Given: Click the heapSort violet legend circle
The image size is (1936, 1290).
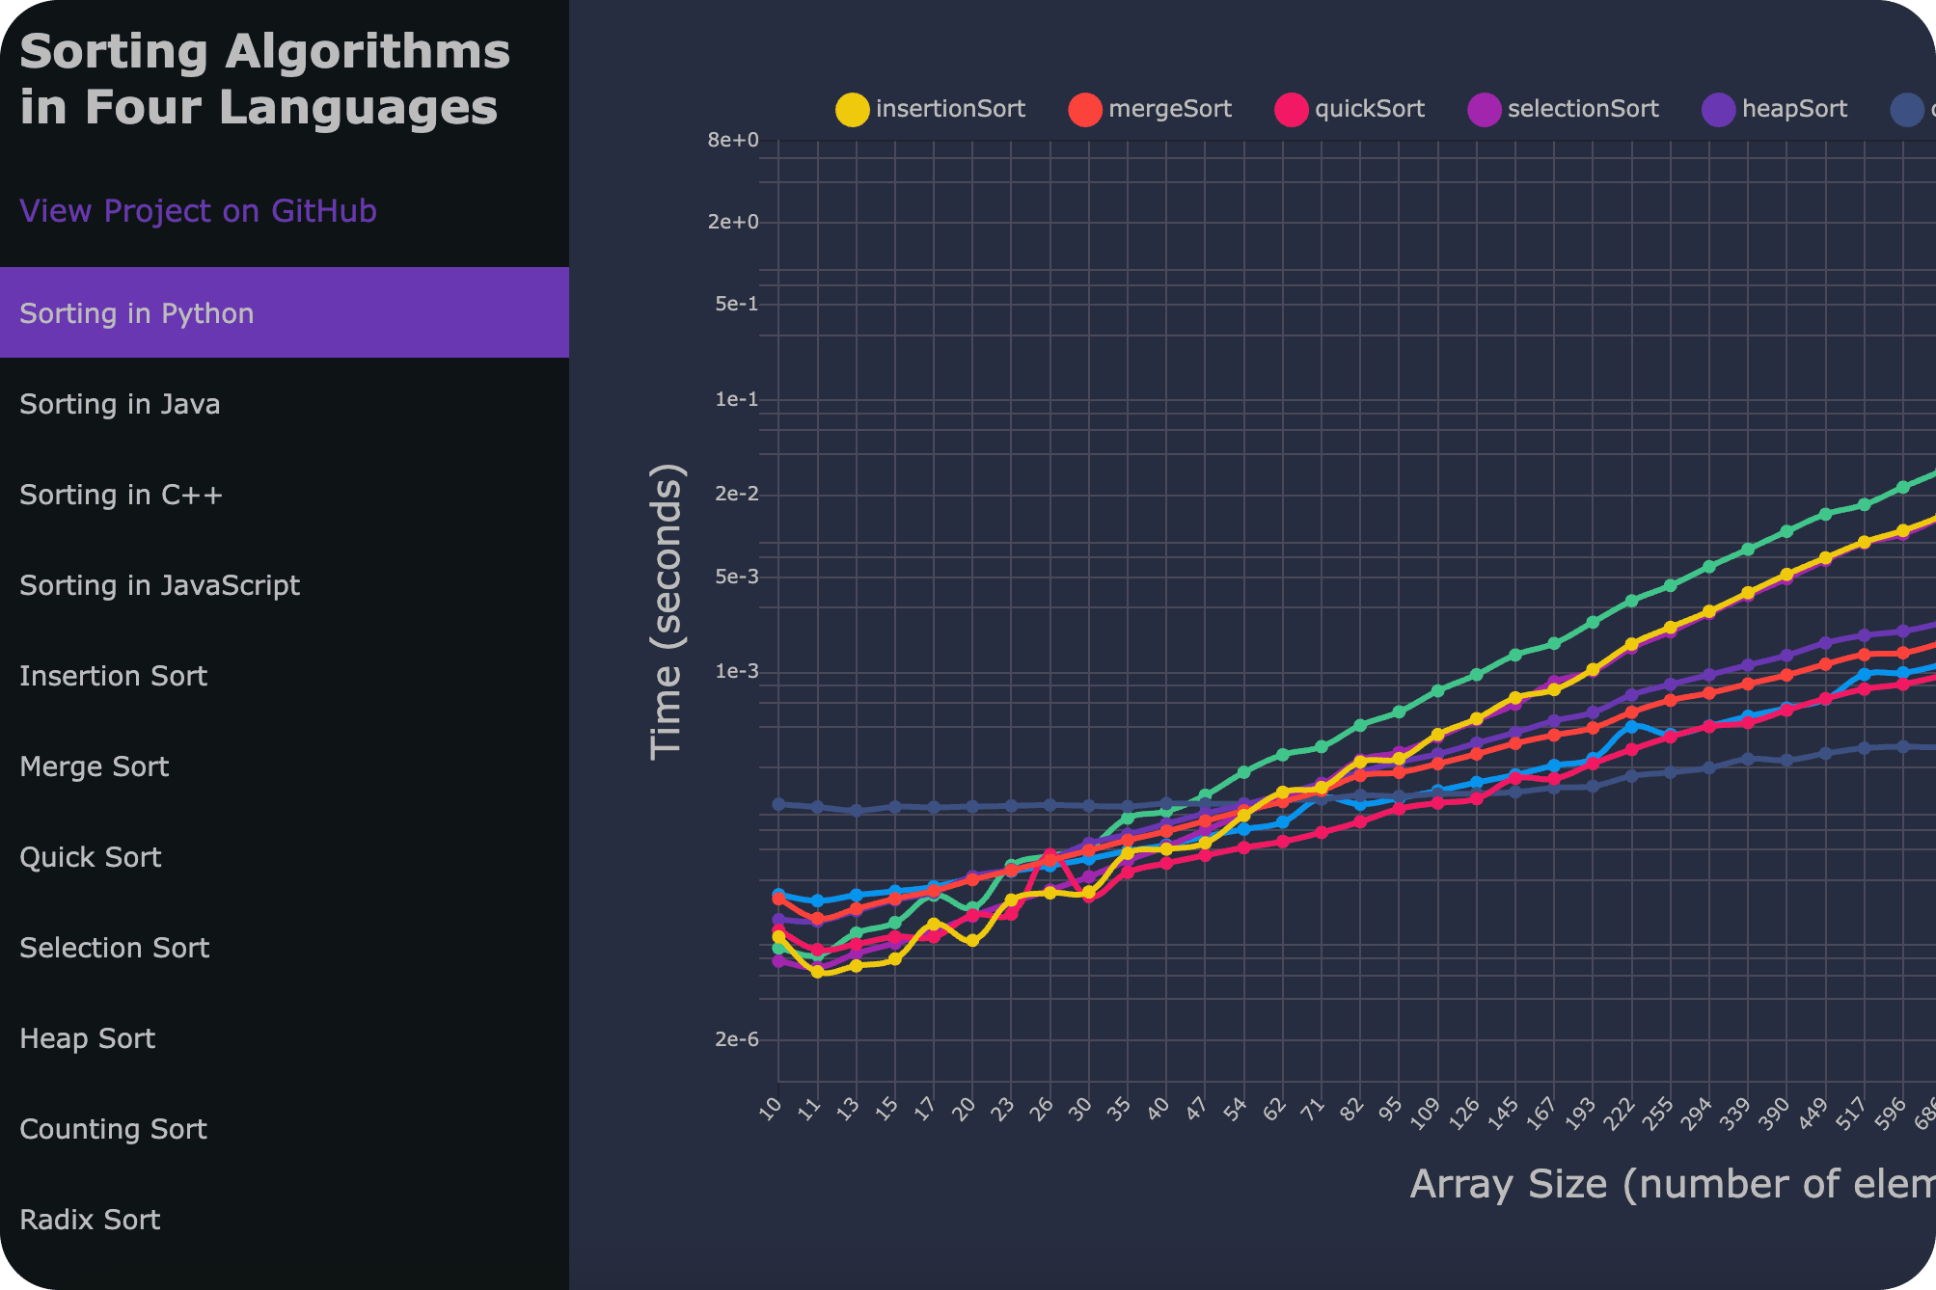Looking at the screenshot, I should [x=1718, y=110].
